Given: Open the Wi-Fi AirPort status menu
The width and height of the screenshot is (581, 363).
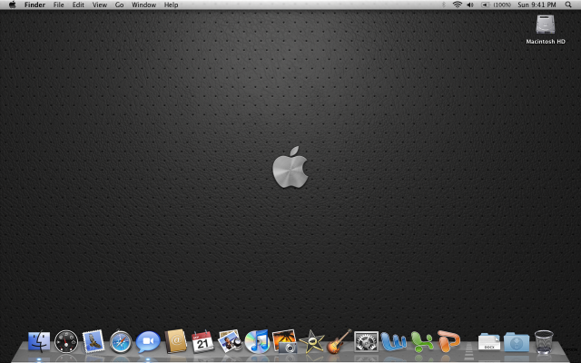Looking at the screenshot, I should pos(458,5).
